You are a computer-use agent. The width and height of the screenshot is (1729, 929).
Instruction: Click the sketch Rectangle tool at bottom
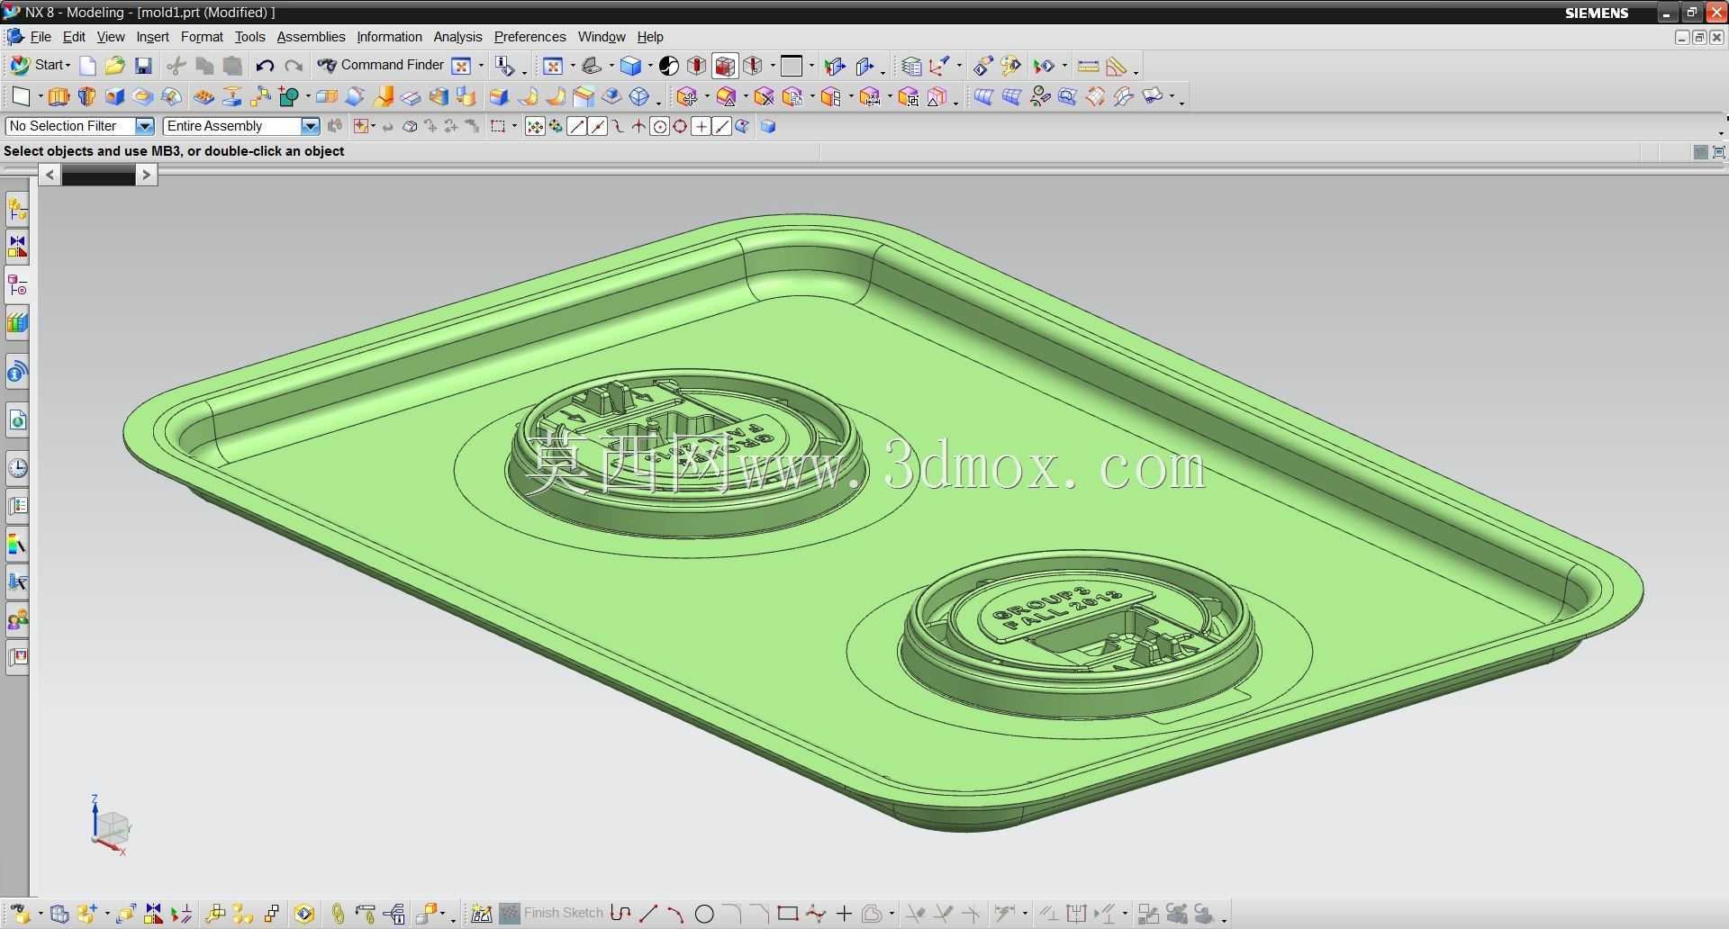pos(788,914)
